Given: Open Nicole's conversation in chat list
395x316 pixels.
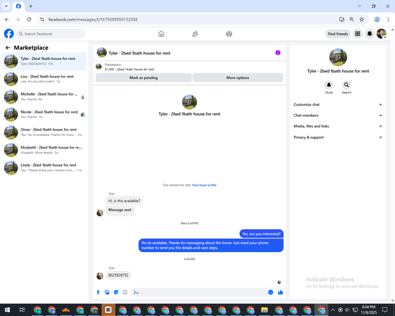Looking at the screenshot, I should coord(44,115).
